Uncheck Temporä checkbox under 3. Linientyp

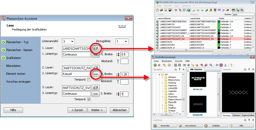point(89,99)
